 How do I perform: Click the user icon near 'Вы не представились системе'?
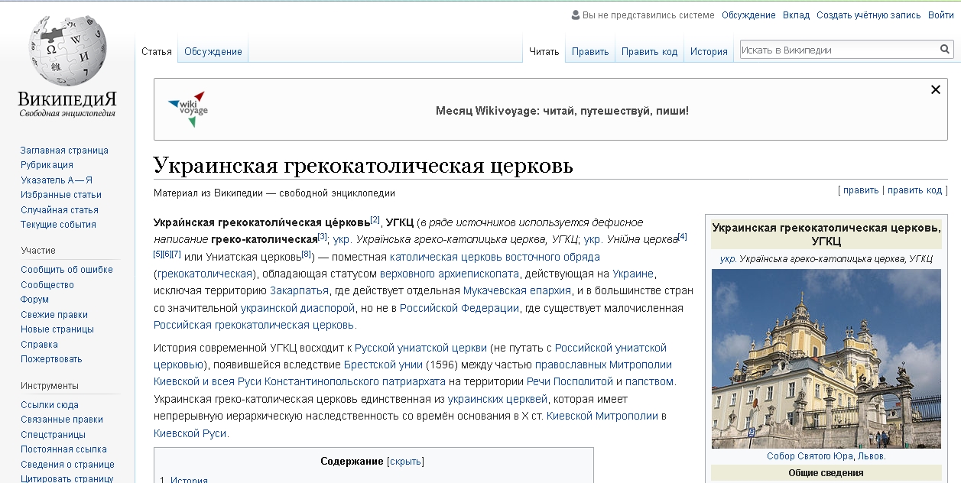[575, 15]
